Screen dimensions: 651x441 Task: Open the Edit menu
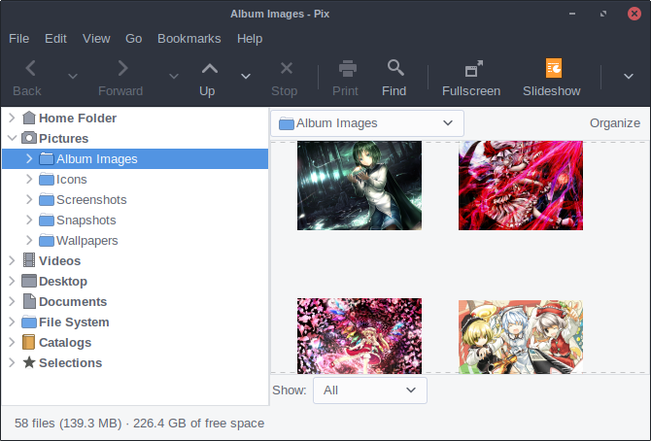click(x=55, y=39)
